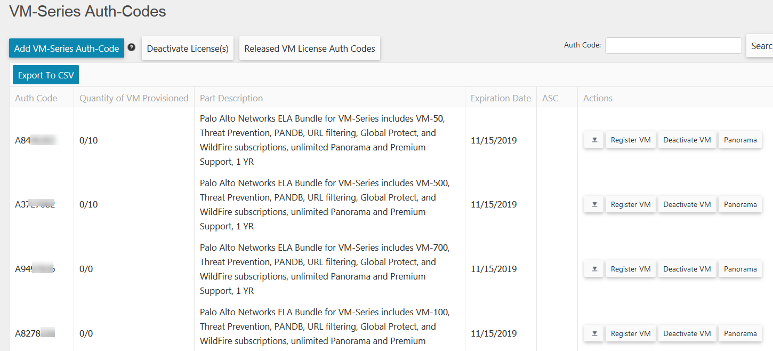This screenshot has height=351, width=773.
Task: Deactivate VM for the VM-50 bundle
Action: [x=687, y=140]
